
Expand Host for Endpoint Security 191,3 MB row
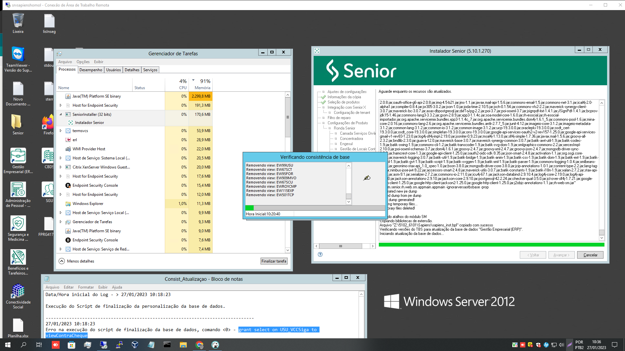(x=61, y=105)
